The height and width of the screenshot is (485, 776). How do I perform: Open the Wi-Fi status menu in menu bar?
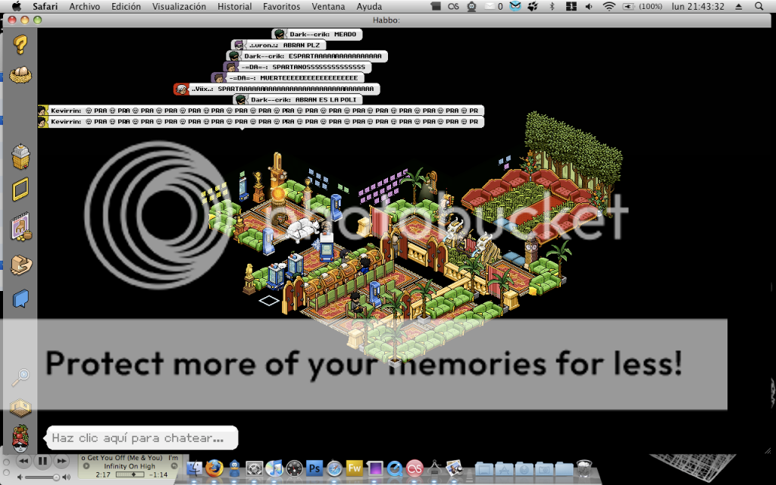[x=609, y=6]
